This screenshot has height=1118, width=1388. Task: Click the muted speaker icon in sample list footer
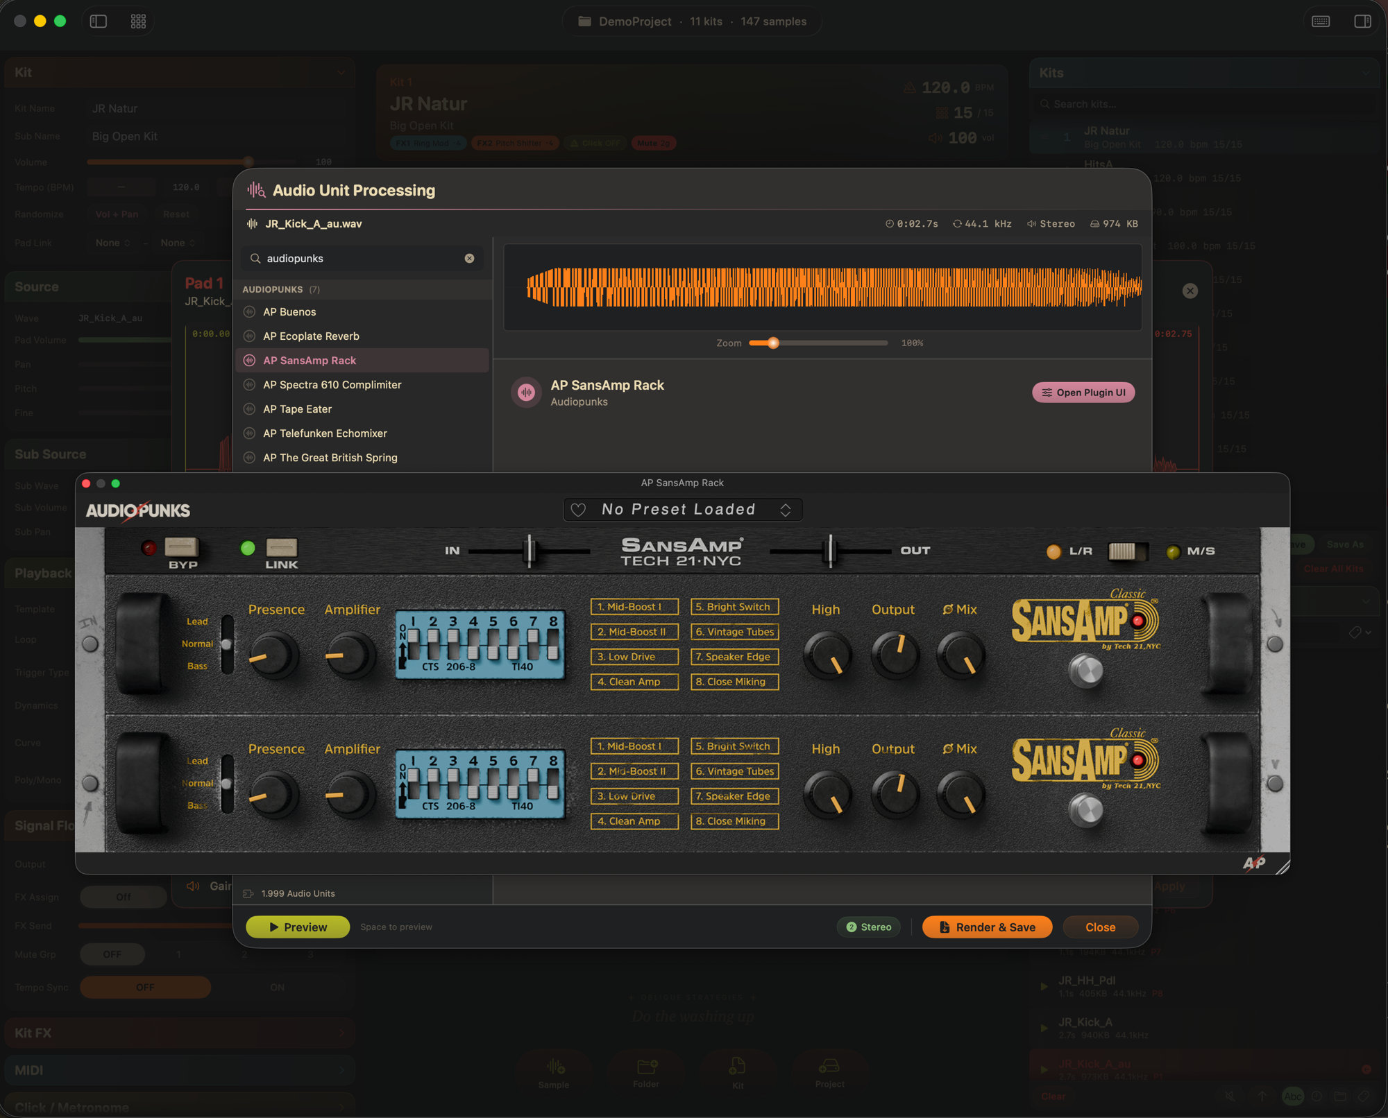(x=1230, y=1096)
